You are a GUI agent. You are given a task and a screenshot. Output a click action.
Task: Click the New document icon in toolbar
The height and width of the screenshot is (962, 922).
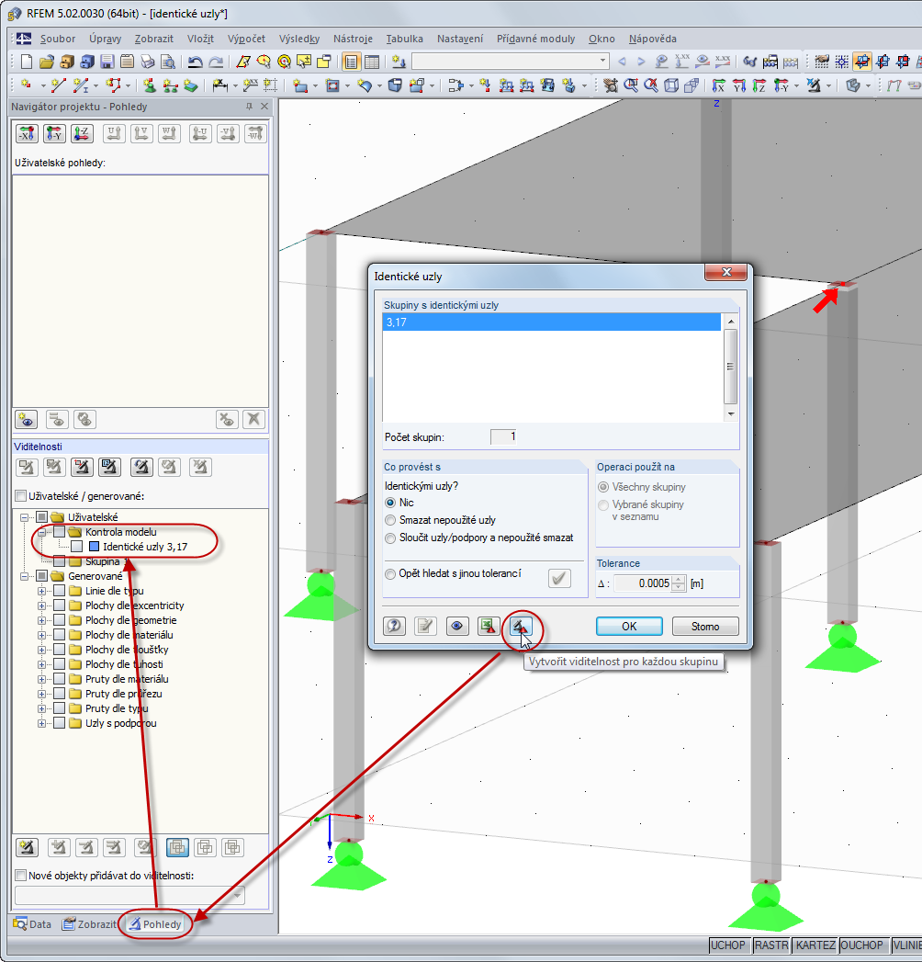click(x=27, y=62)
